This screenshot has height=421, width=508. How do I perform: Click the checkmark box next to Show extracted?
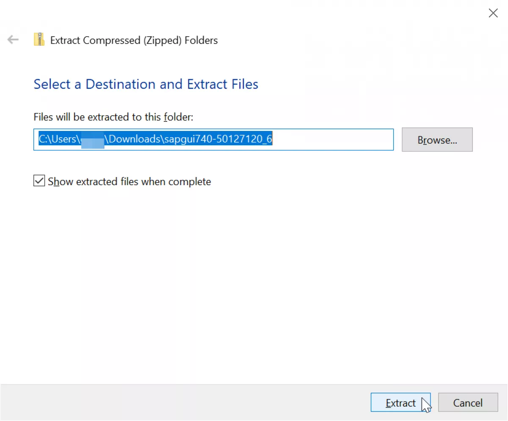coord(39,181)
